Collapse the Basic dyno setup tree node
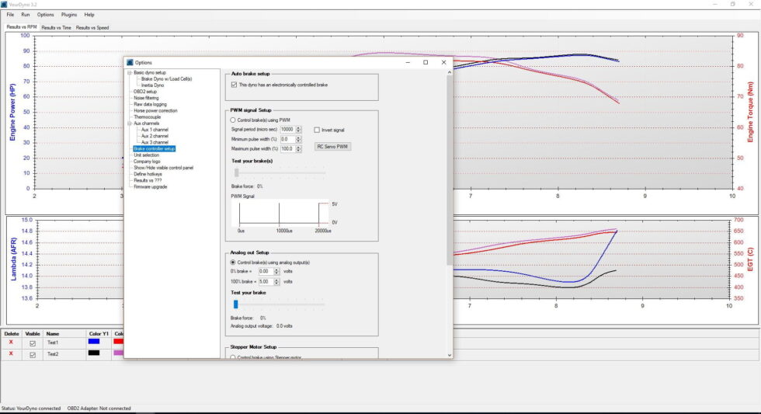 tap(129, 72)
